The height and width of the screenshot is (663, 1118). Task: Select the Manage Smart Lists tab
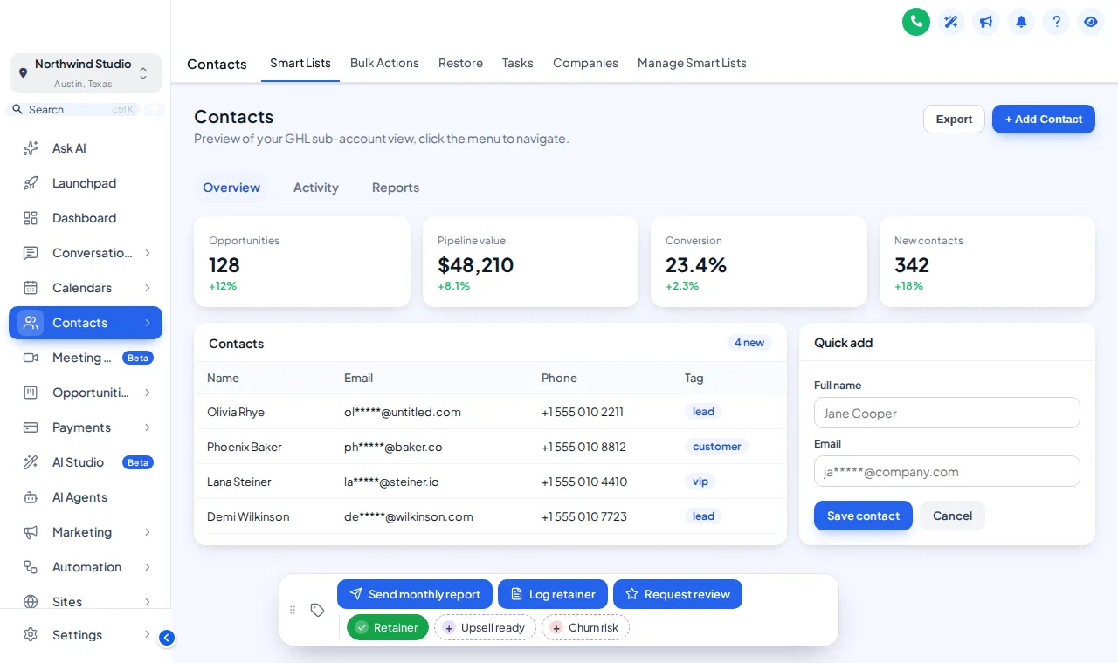click(692, 63)
